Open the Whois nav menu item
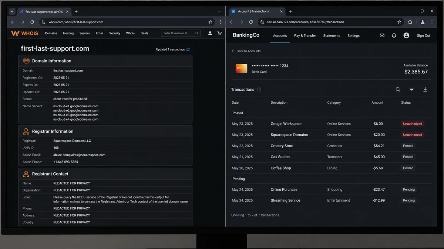 point(130,33)
